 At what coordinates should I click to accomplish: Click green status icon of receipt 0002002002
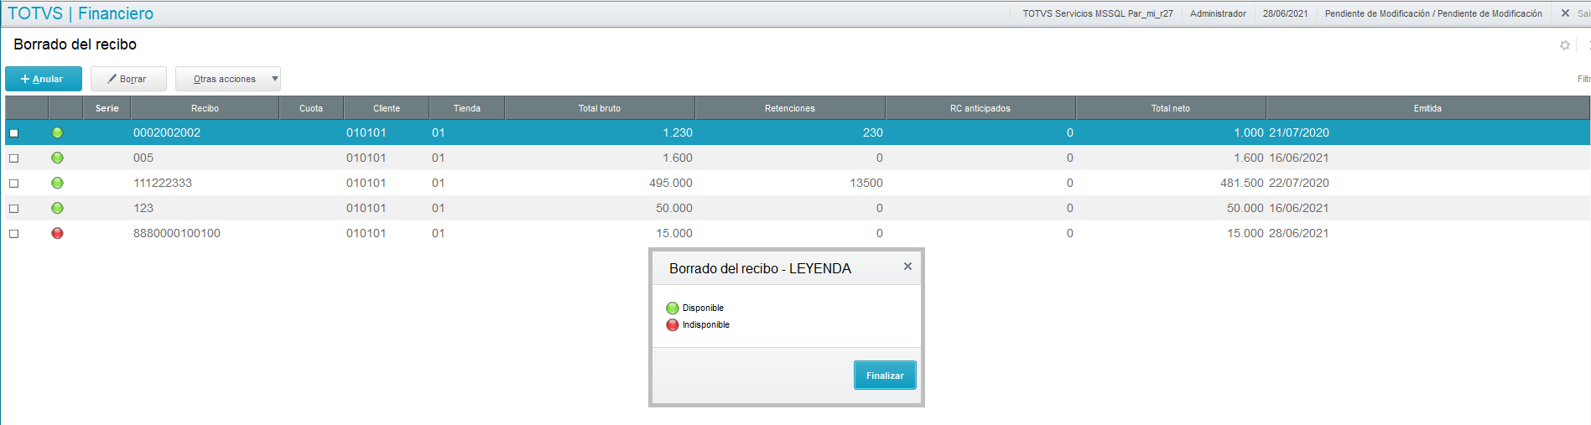pos(57,132)
